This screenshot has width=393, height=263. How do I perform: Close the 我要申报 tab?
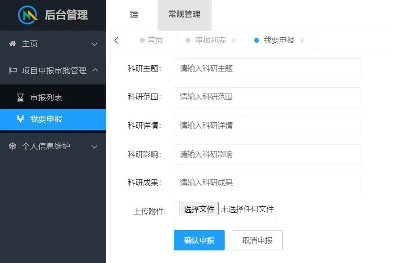pyautogui.click(x=302, y=40)
